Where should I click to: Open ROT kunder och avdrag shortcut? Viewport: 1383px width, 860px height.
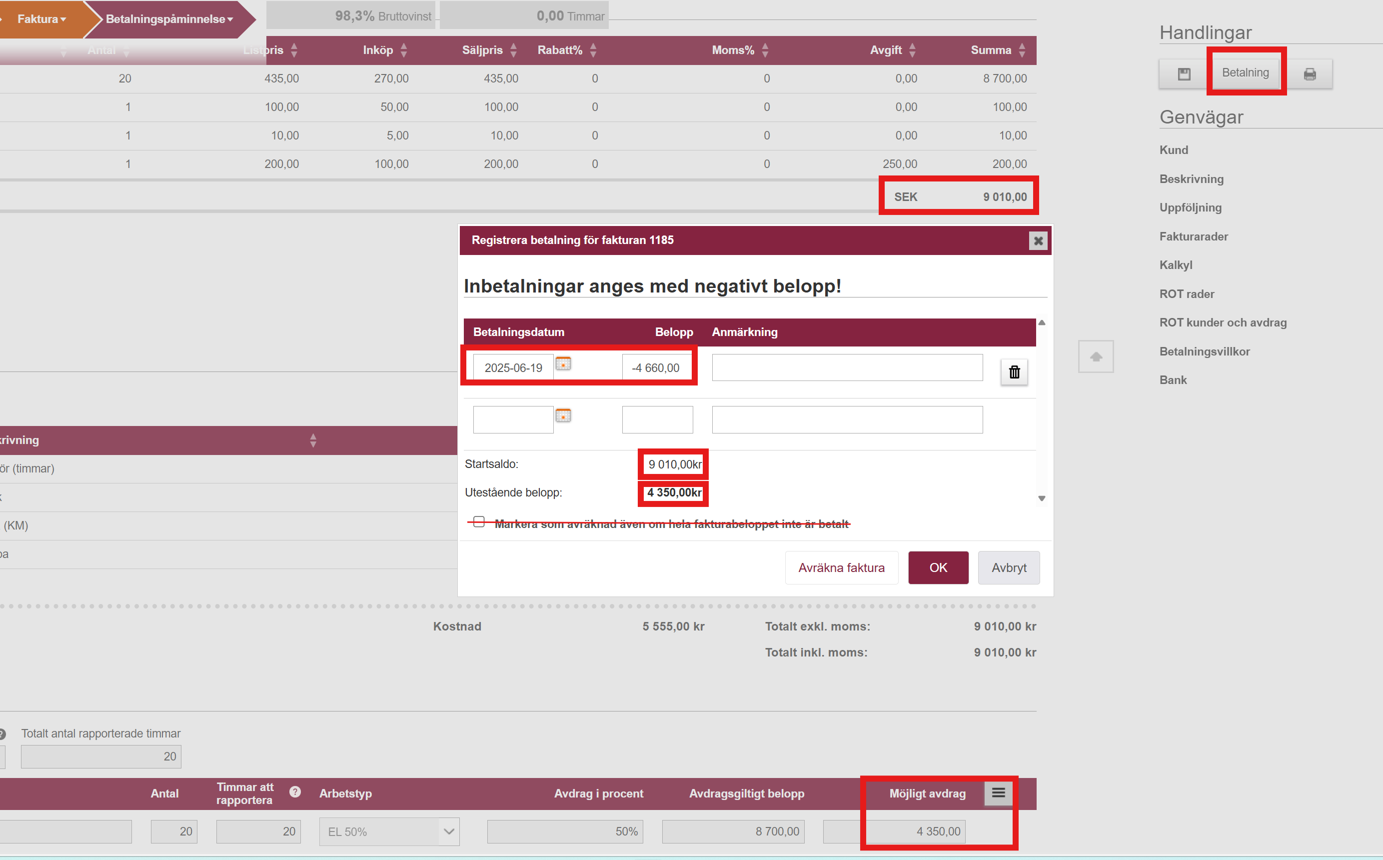coord(1223,322)
